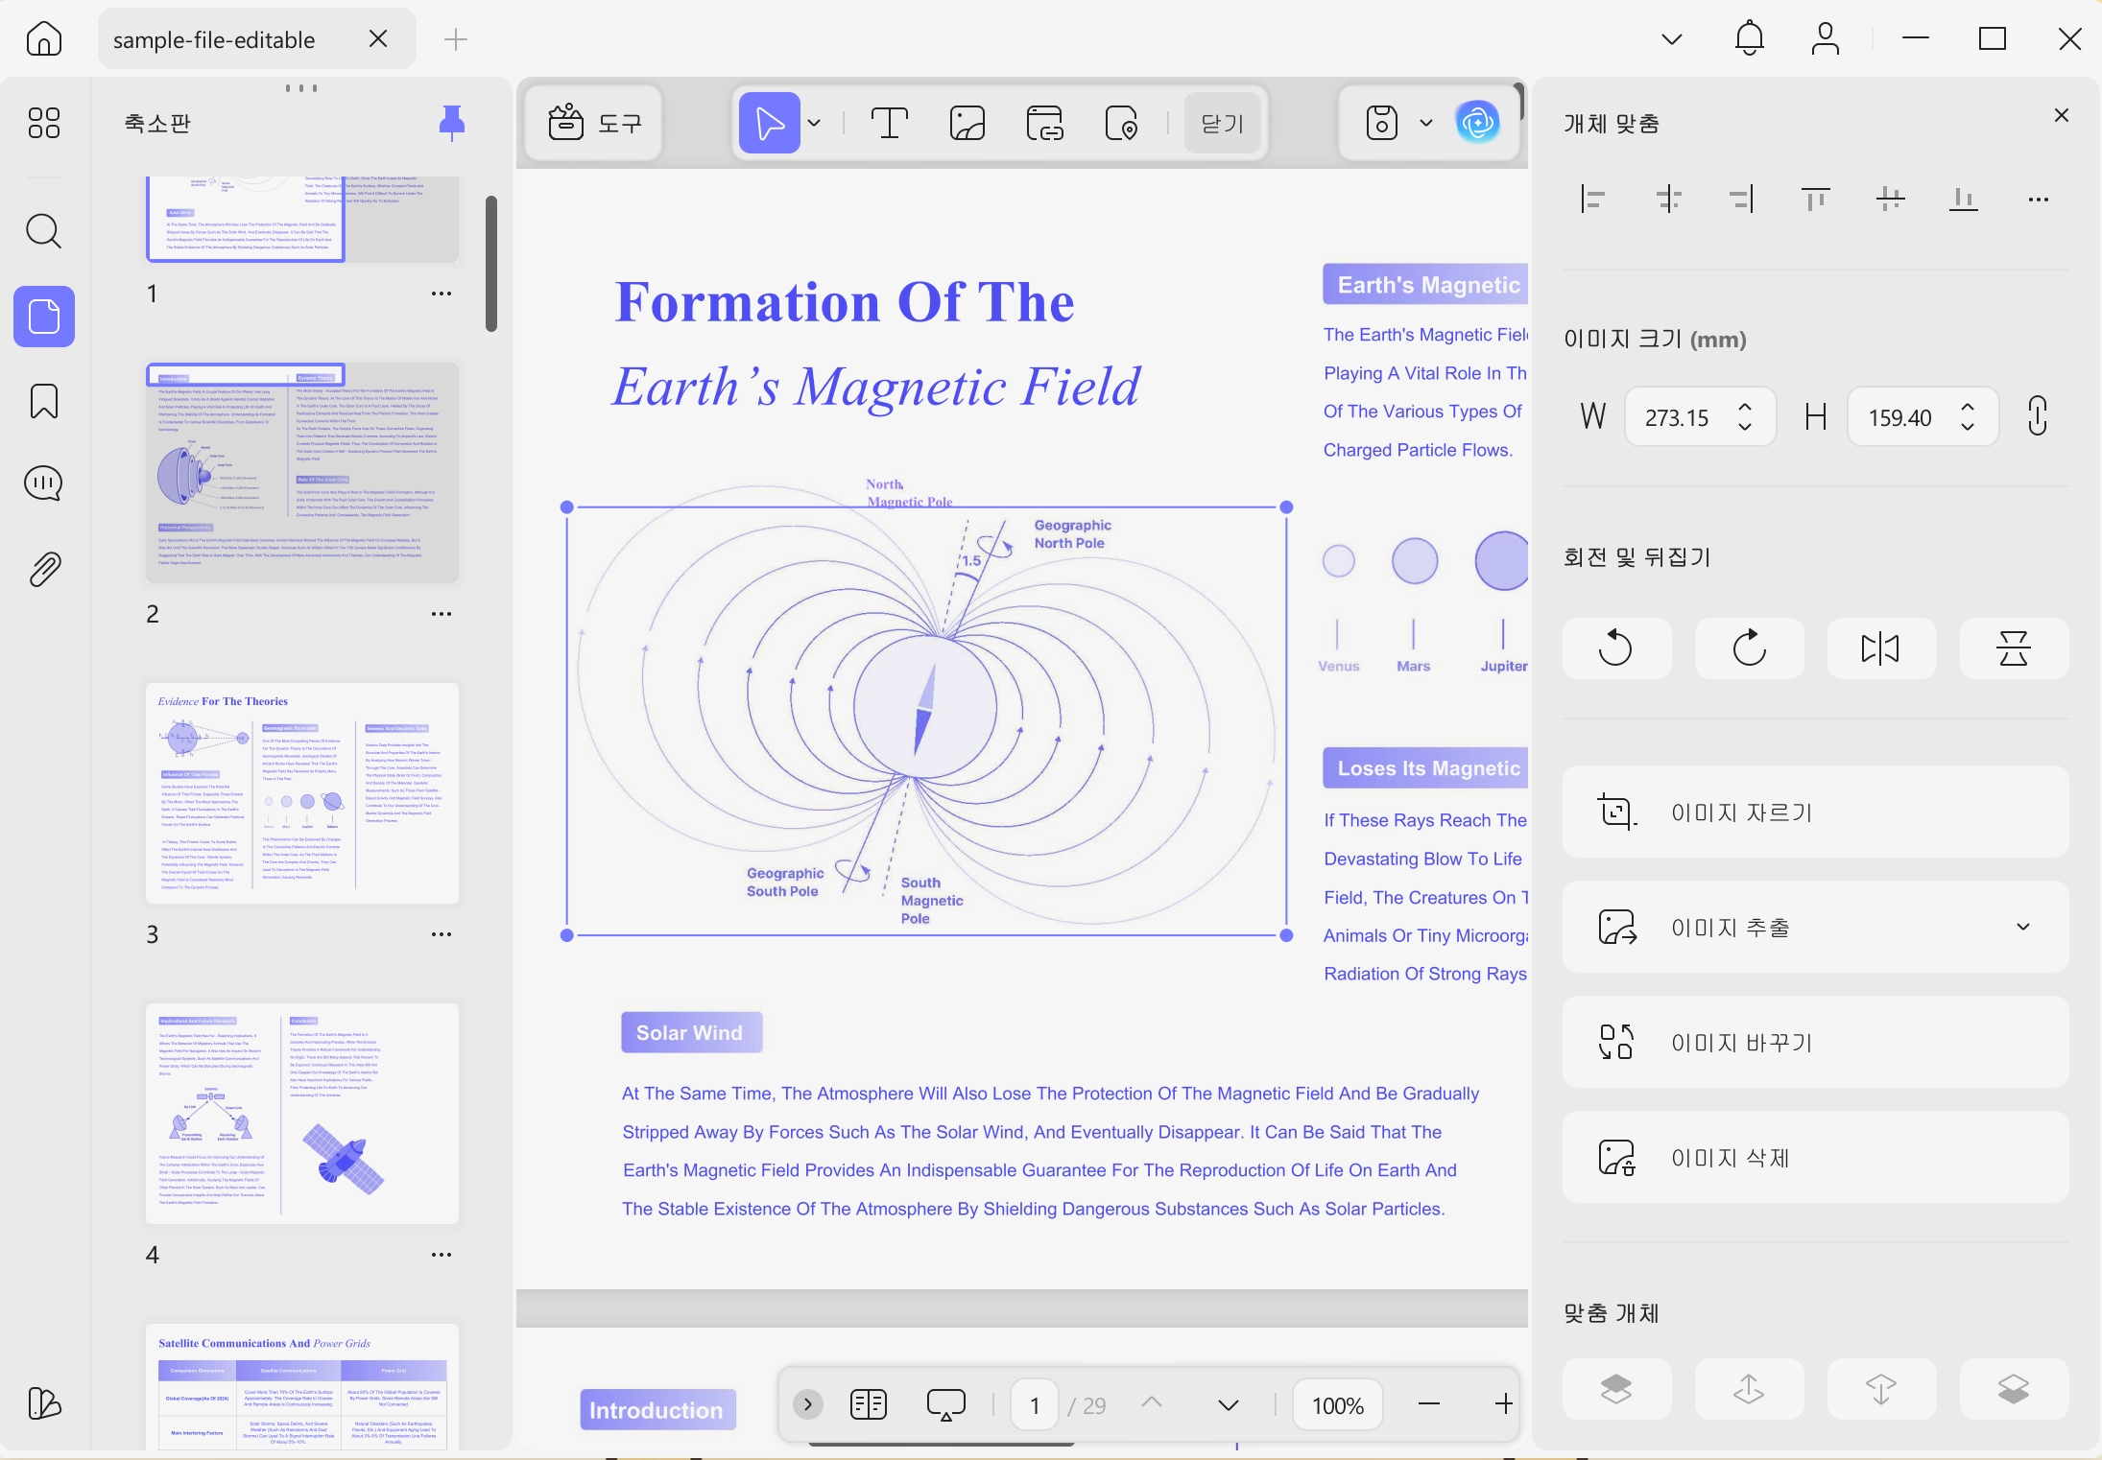Open the comments sidebar icon
Image resolution: width=2102 pixels, height=1460 pixels.
(44, 483)
